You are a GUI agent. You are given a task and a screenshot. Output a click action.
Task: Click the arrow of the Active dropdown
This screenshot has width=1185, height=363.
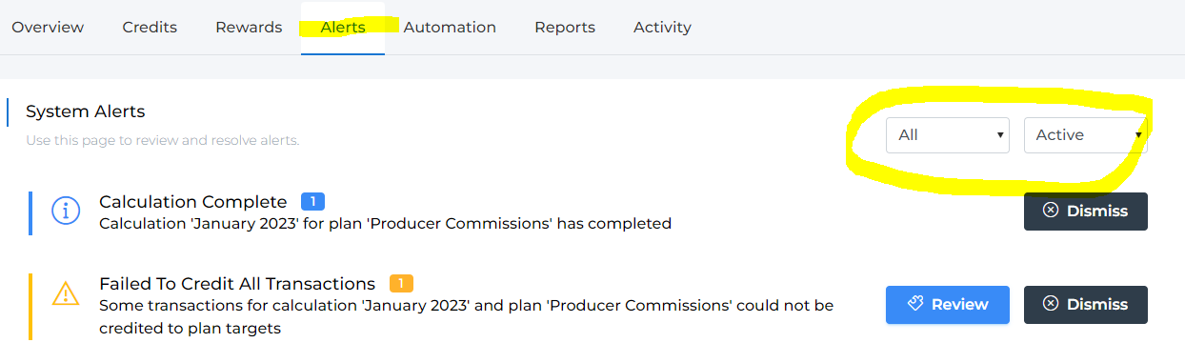pyautogui.click(x=1137, y=135)
